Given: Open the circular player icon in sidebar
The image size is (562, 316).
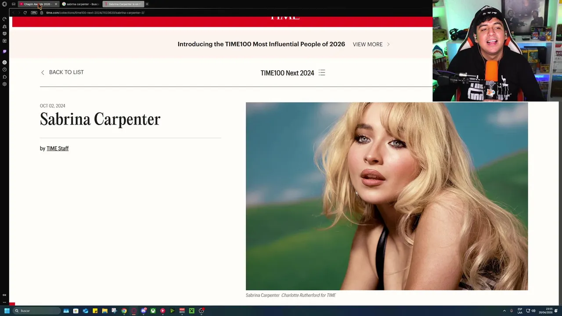Looking at the screenshot, I should [x=4, y=62].
